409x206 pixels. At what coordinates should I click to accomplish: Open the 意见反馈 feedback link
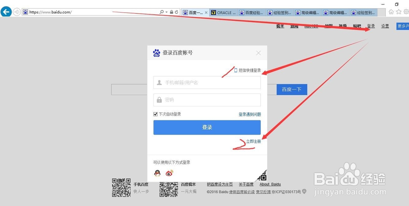(x=263, y=192)
